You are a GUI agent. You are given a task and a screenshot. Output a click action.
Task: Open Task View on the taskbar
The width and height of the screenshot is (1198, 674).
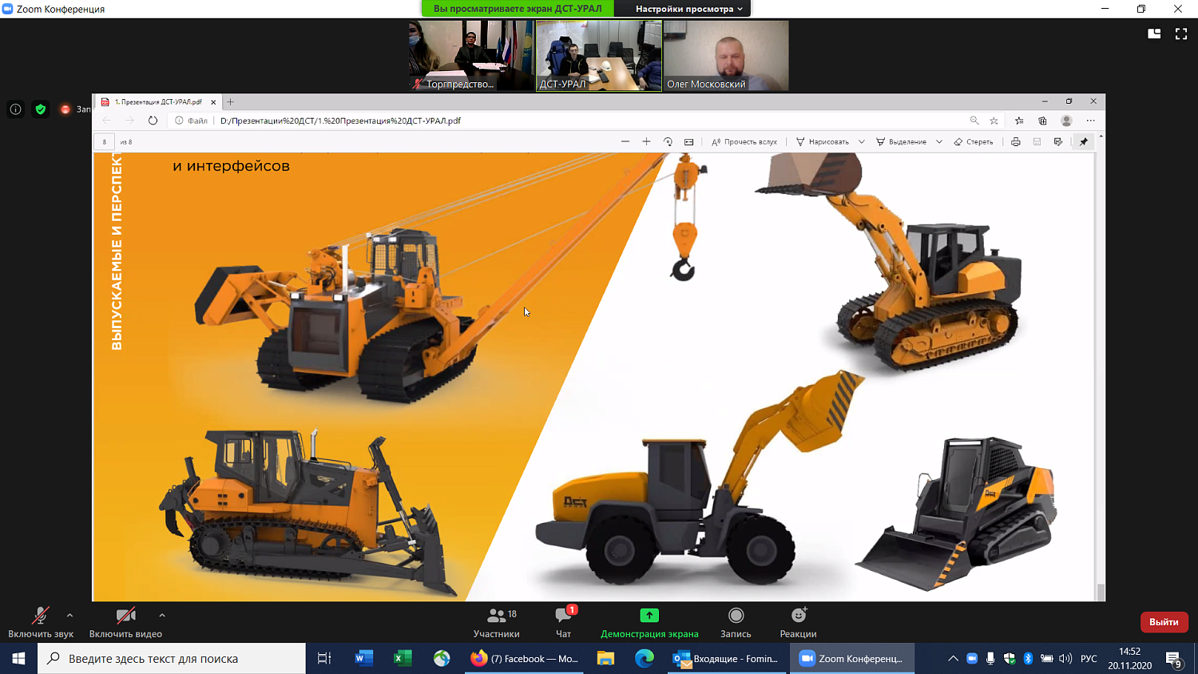click(x=323, y=658)
